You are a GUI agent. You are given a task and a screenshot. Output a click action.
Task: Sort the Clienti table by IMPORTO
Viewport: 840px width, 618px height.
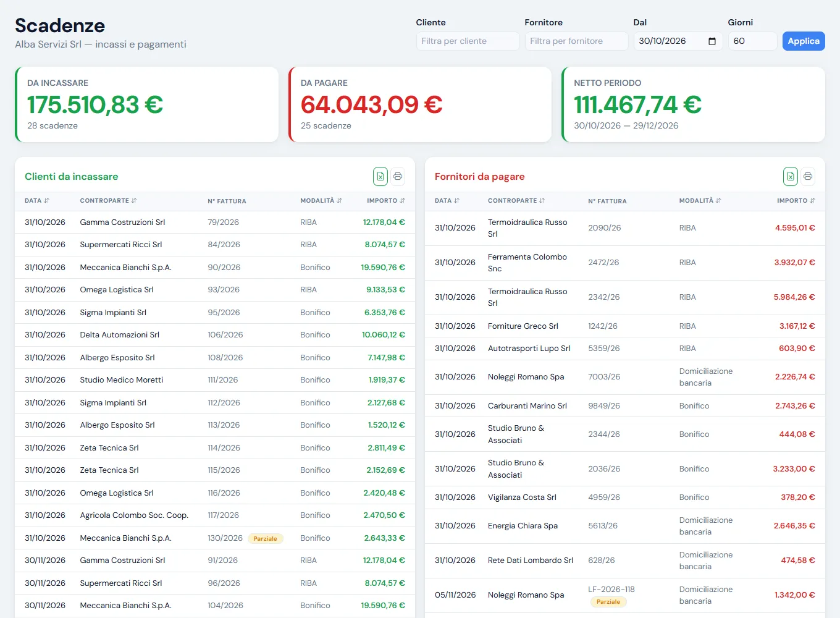386,201
